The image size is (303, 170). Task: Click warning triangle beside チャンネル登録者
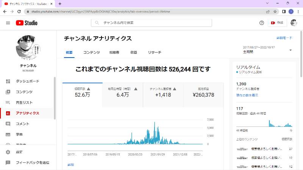click(x=175, y=89)
